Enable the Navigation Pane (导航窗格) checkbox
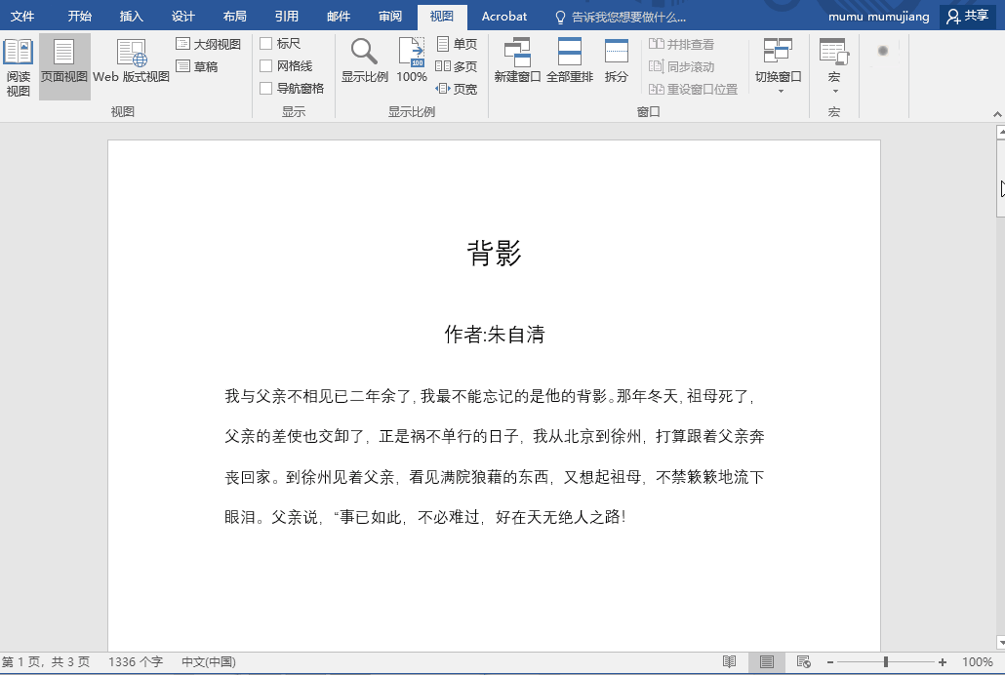 (x=266, y=89)
